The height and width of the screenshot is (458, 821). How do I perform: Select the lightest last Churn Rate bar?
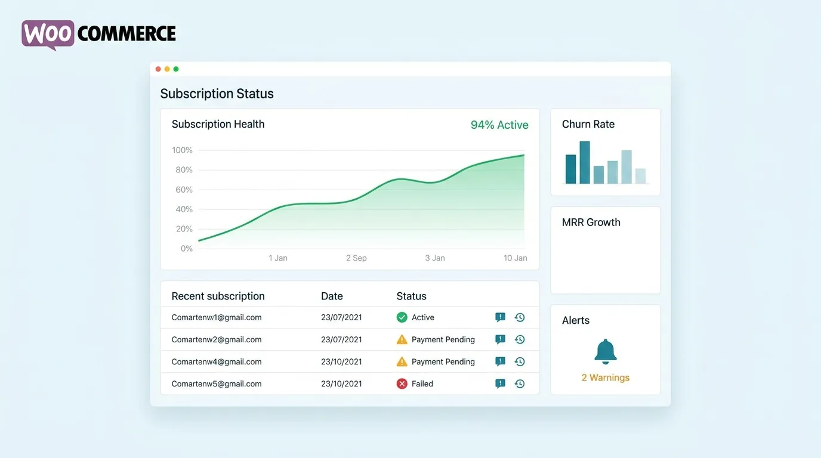tap(640, 176)
